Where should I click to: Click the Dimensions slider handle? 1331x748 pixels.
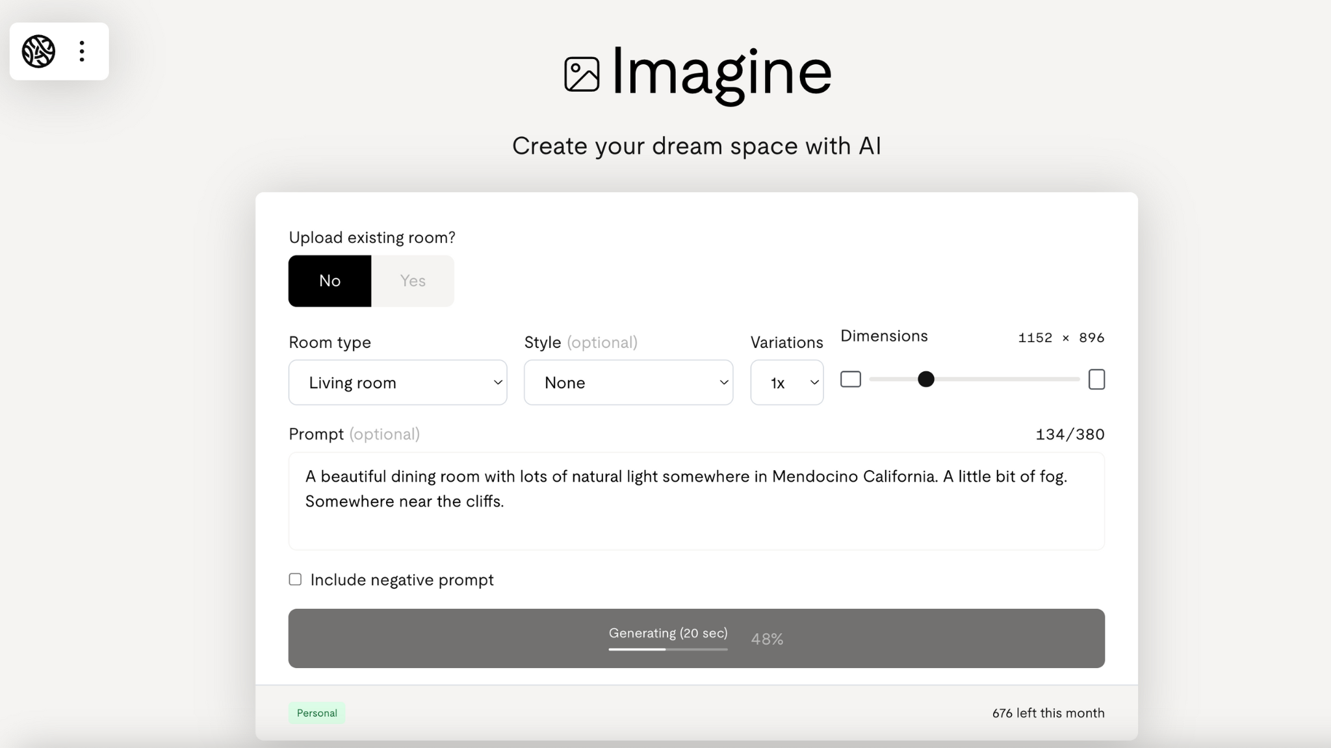click(925, 379)
